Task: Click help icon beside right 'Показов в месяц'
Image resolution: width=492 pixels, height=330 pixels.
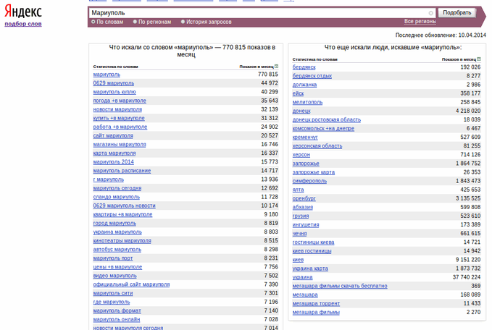Action: [479, 59]
